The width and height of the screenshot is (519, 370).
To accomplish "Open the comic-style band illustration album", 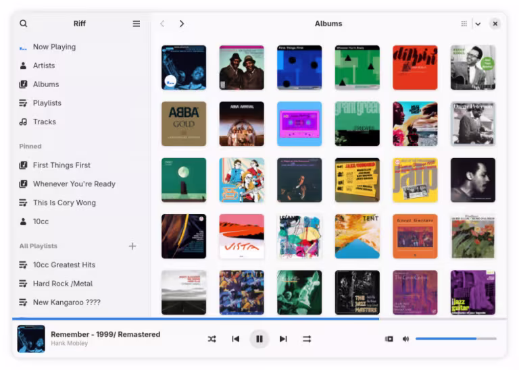I will click(x=242, y=180).
